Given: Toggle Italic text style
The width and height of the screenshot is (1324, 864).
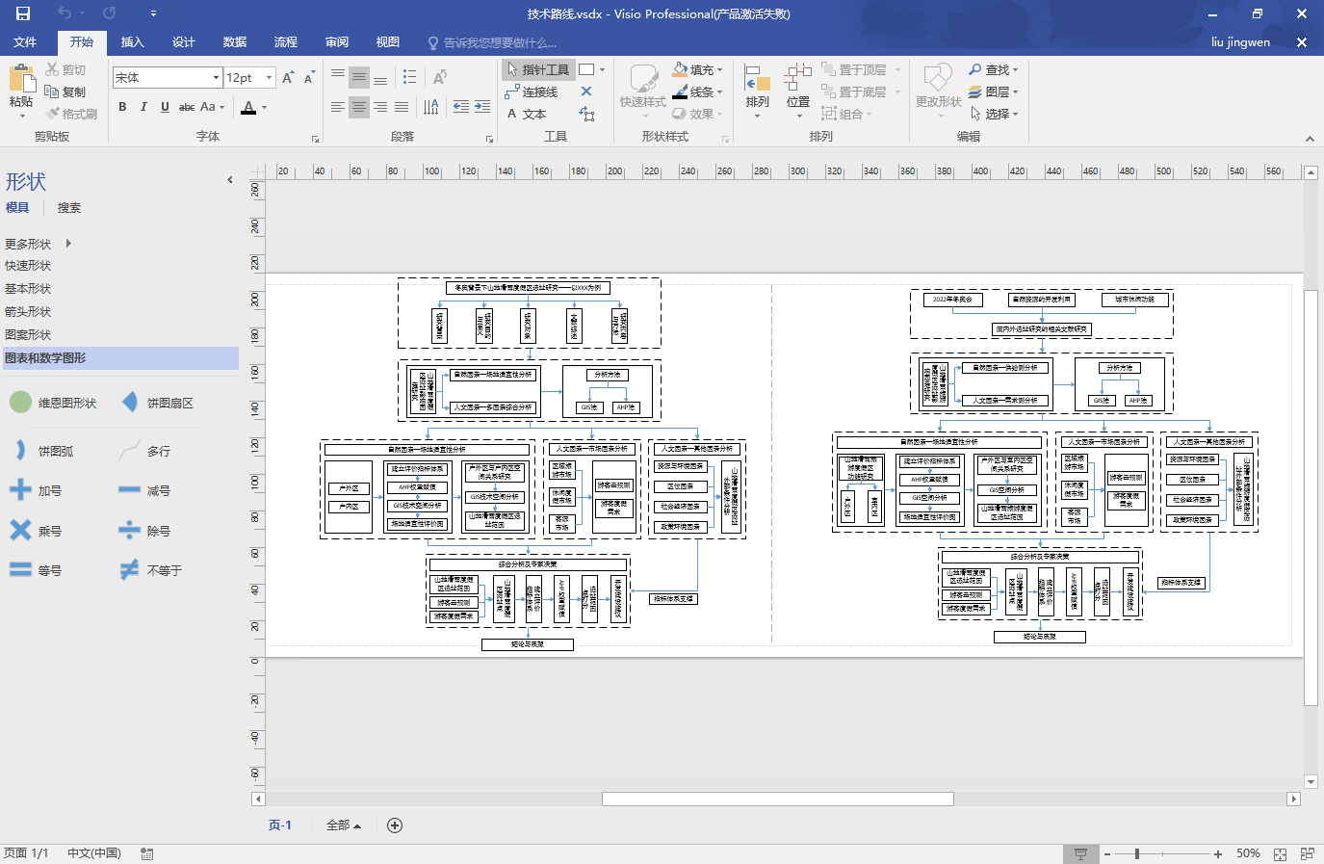Looking at the screenshot, I should (x=143, y=107).
